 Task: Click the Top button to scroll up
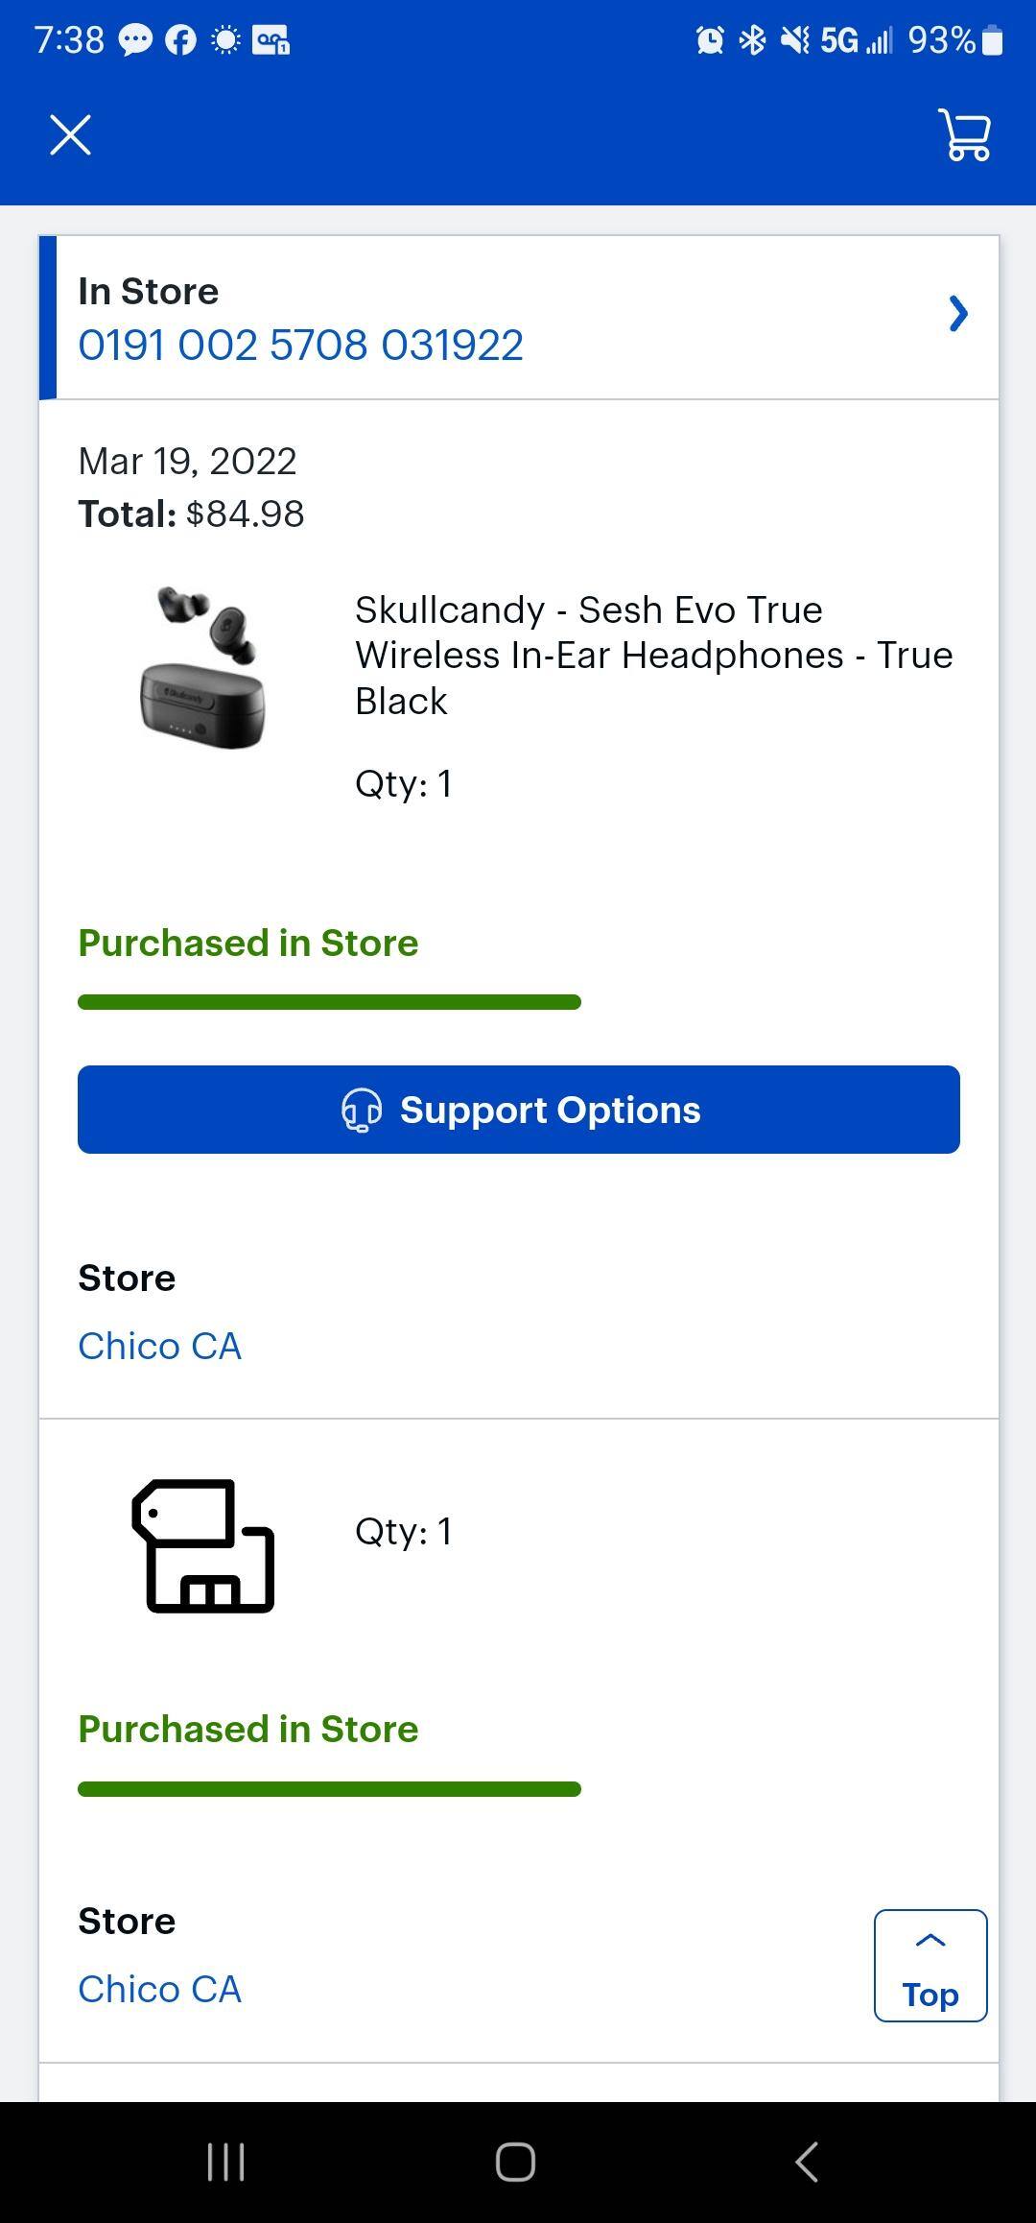click(929, 1966)
